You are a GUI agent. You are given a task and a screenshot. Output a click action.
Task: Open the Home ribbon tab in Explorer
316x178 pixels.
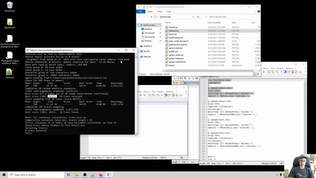[150, 11]
